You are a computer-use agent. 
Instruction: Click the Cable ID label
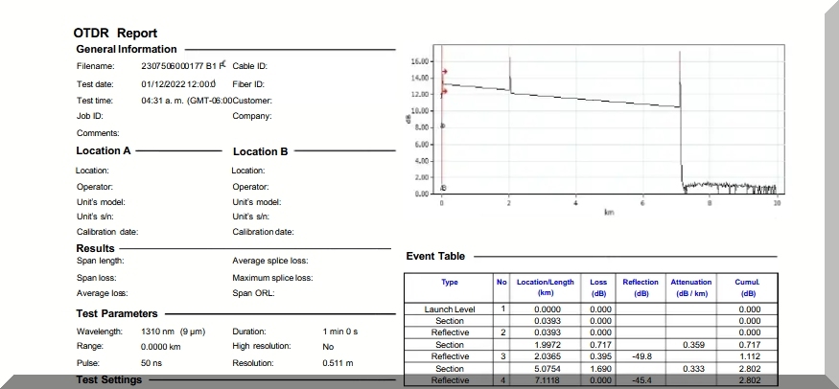point(250,66)
